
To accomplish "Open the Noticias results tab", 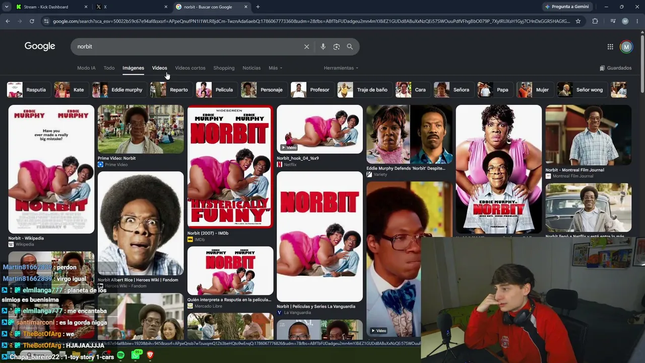I will coord(251,68).
